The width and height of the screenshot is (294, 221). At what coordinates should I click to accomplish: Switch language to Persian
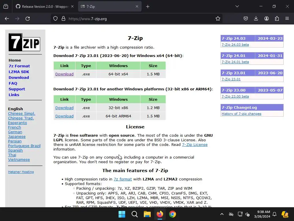[x=15, y=141]
